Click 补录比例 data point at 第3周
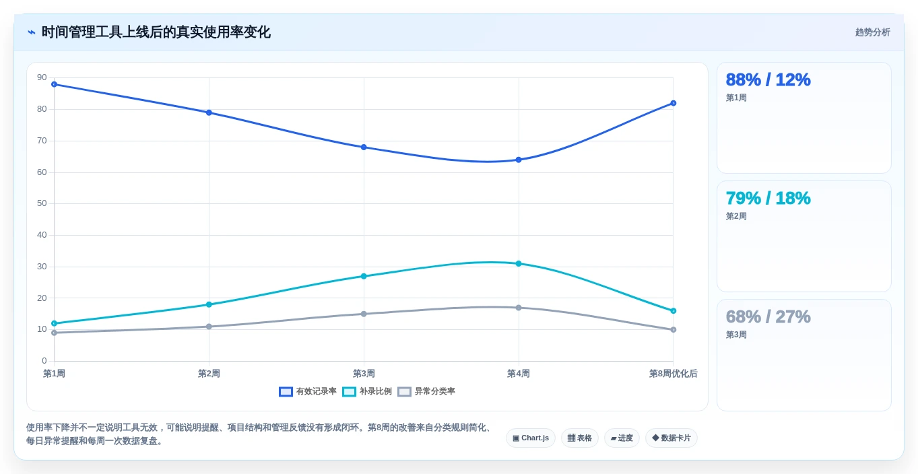Image resolution: width=918 pixels, height=474 pixels. (x=364, y=276)
